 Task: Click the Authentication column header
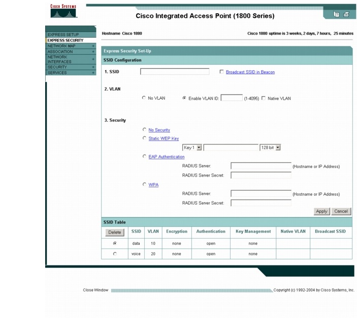tap(211, 231)
